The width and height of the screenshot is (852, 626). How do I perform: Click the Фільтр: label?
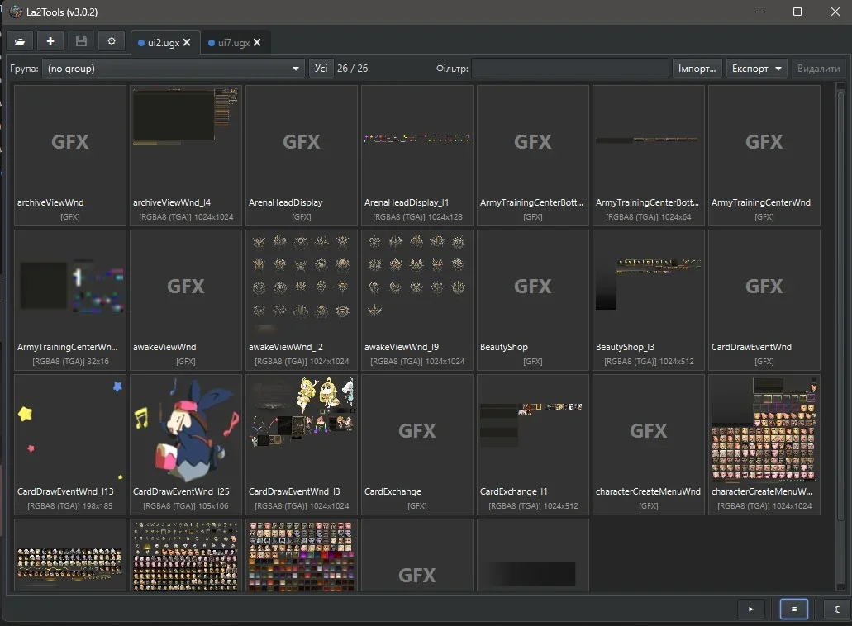click(452, 69)
